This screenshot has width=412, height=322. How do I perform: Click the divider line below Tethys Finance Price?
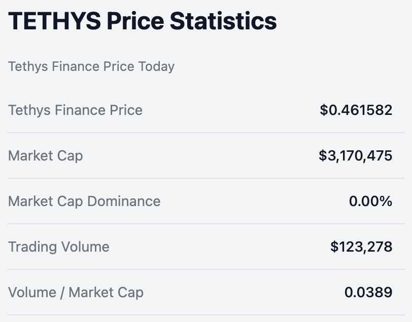[206, 133]
